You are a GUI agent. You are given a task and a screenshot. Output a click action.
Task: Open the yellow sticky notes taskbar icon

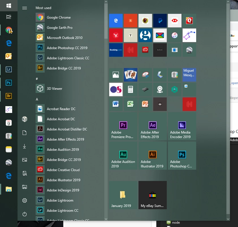[x=9, y=149]
